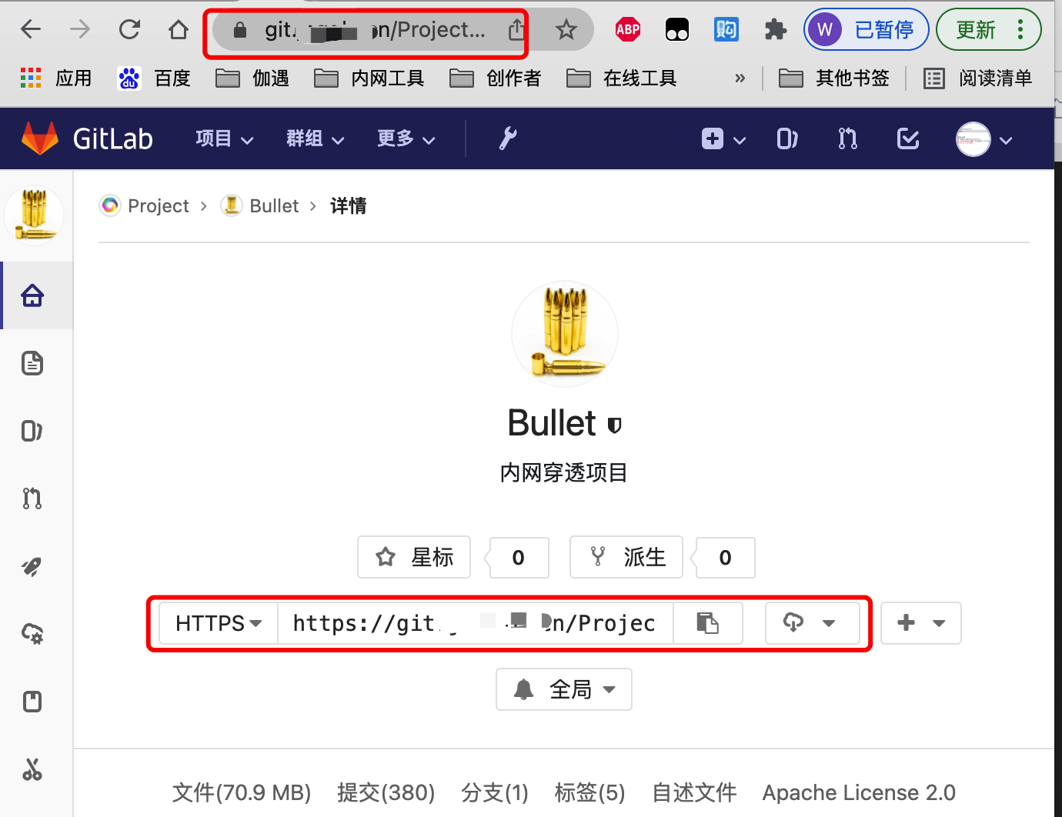The height and width of the screenshot is (817, 1062).
Task: Go to GitLab home via logo
Action: tap(87, 138)
